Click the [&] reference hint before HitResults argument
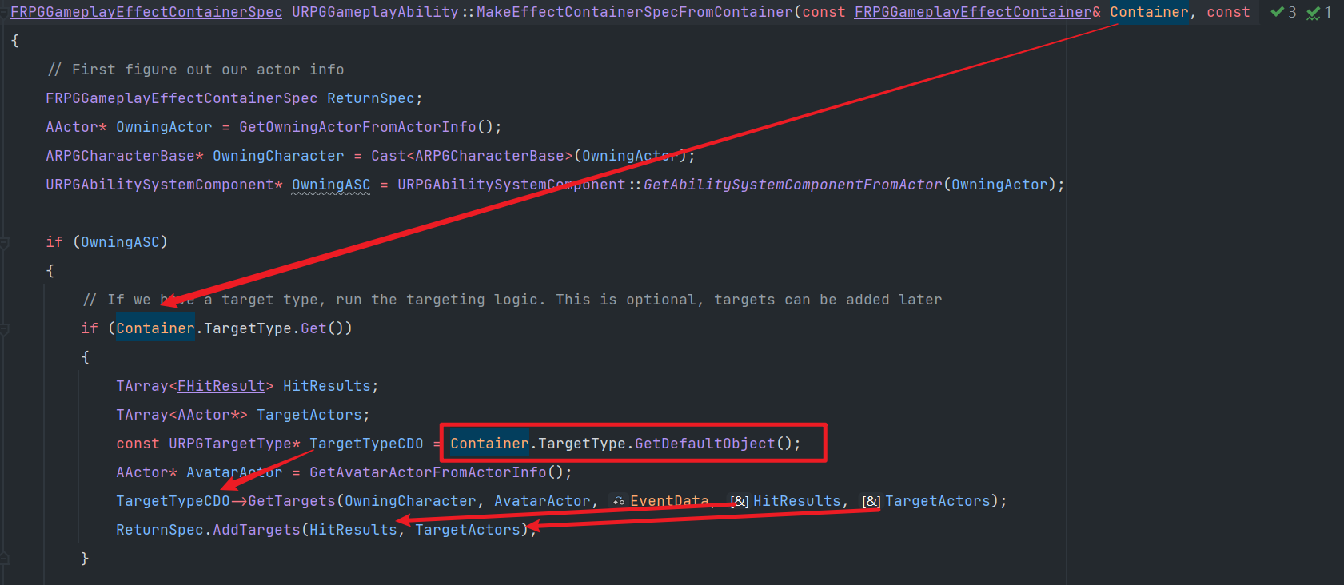 point(740,501)
